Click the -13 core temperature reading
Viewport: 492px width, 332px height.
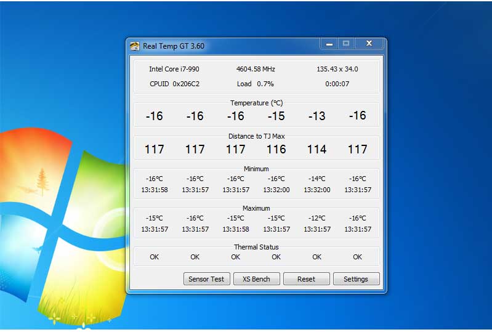pyautogui.click(x=317, y=116)
